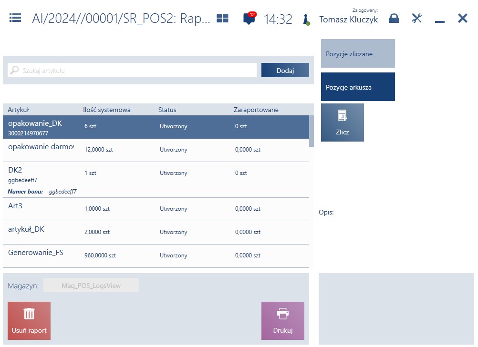Click the Ilość systemowa column header

click(107, 110)
